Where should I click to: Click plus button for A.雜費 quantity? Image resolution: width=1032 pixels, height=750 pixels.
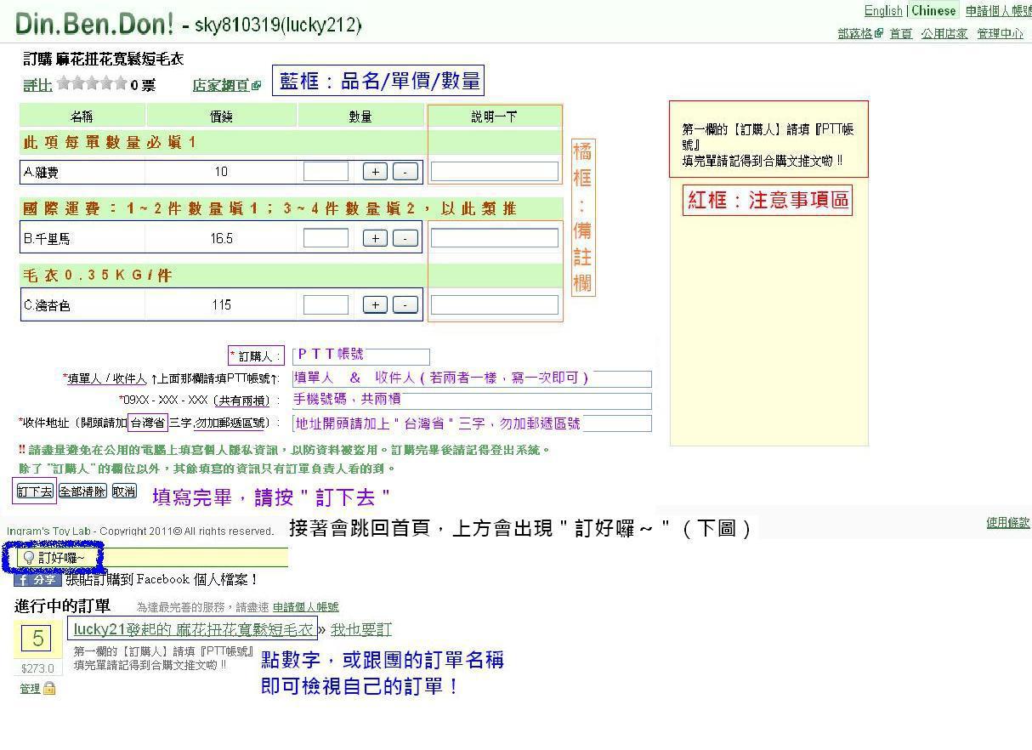[375, 172]
